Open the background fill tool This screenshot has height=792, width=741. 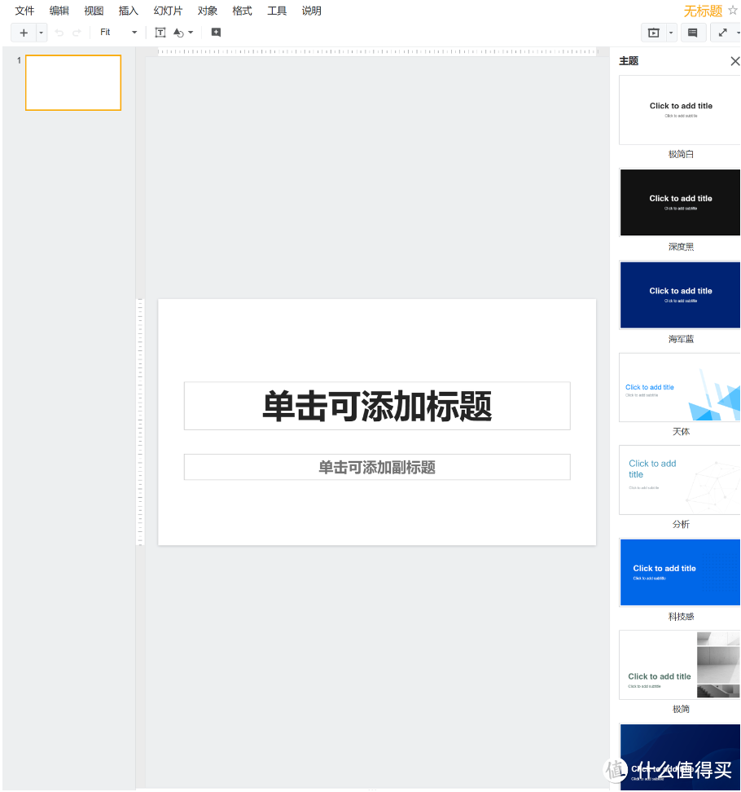[x=178, y=32]
